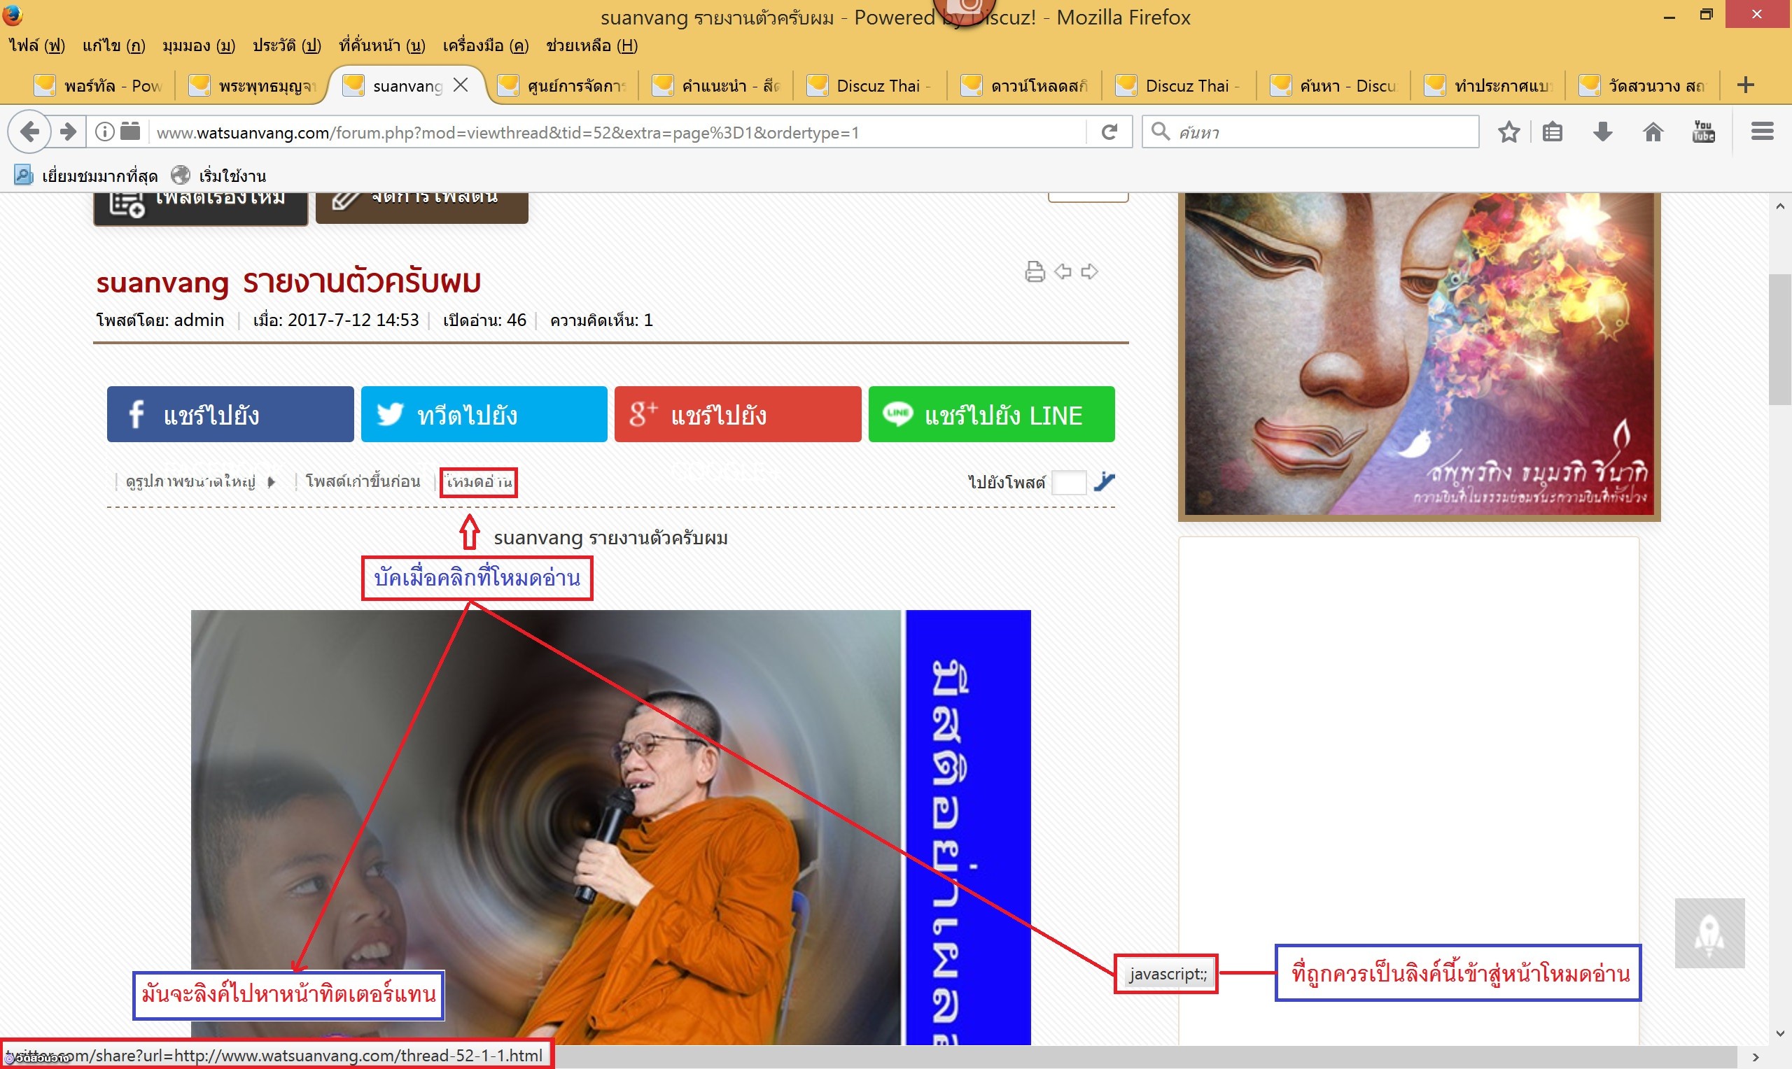The height and width of the screenshot is (1069, 1792).
Task: Reload the page with refresh icon
Action: coord(1109,132)
